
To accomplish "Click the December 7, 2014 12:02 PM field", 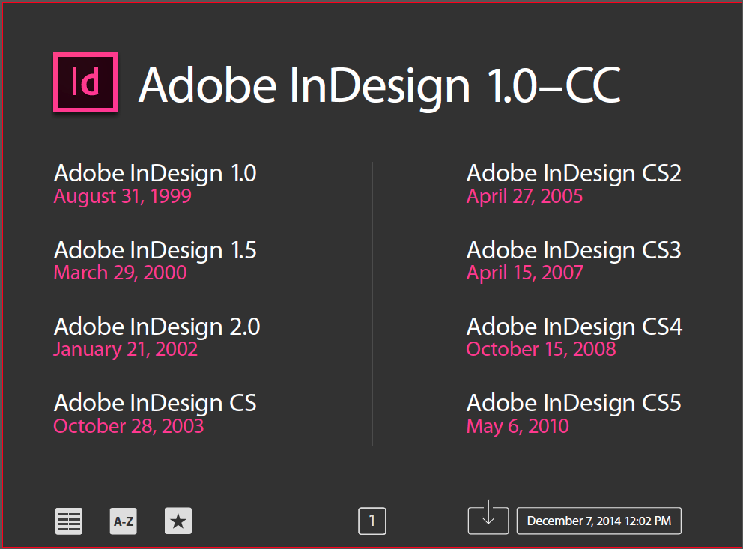I will pos(599,521).
